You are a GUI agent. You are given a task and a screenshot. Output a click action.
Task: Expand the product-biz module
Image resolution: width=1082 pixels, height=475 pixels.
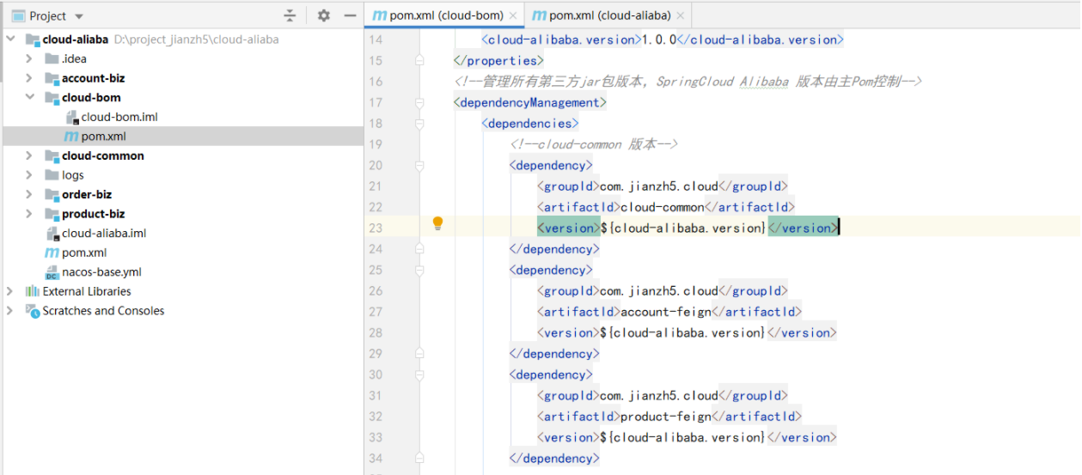coord(29,214)
